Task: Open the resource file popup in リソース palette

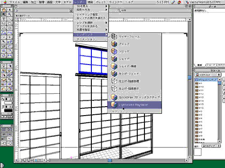Action: coord(208,75)
